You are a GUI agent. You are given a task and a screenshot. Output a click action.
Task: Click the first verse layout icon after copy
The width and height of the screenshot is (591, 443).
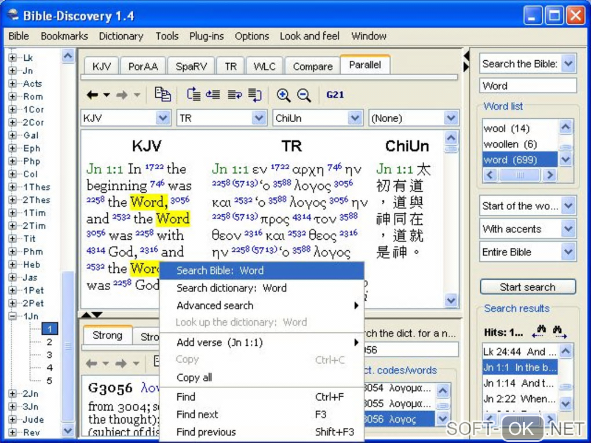click(x=194, y=94)
